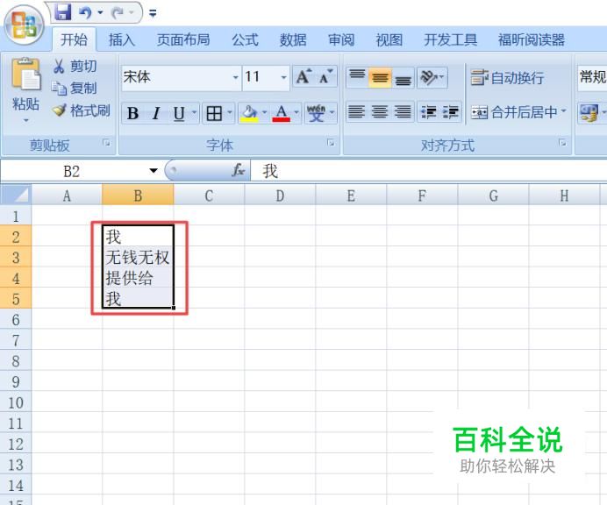Open the undo history dropdown arrow
The height and width of the screenshot is (505, 607).
(x=100, y=13)
